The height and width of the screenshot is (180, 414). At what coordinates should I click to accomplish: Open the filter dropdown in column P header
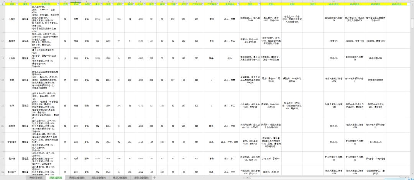(x=202, y=5)
